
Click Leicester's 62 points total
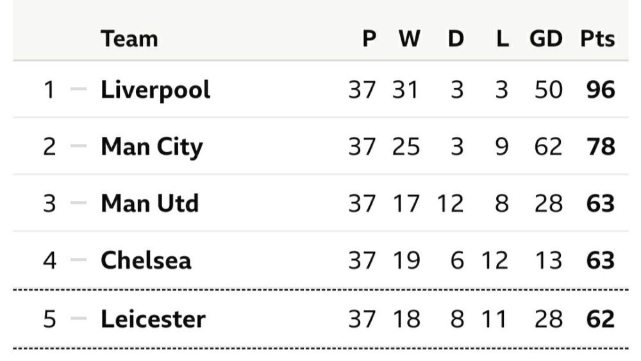coord(600,318)
